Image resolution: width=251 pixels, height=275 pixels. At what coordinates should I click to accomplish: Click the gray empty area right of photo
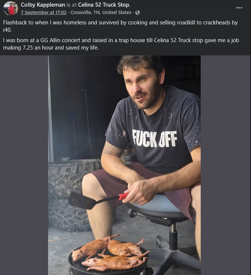pos(226,165)
